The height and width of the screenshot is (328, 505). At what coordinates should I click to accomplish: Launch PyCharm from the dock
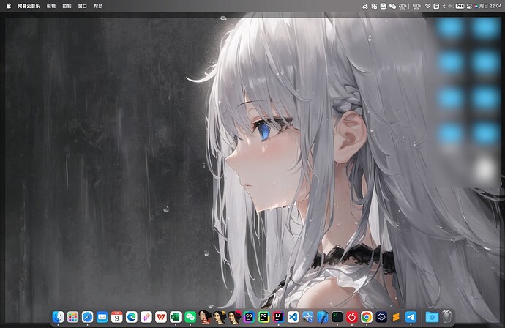point(263,317)
